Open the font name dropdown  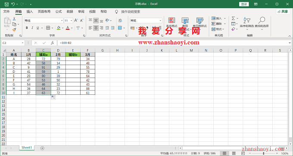tap(62, 21)
